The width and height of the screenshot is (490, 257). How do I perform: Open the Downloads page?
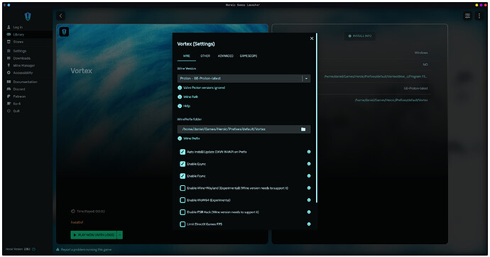click(18, 58)
